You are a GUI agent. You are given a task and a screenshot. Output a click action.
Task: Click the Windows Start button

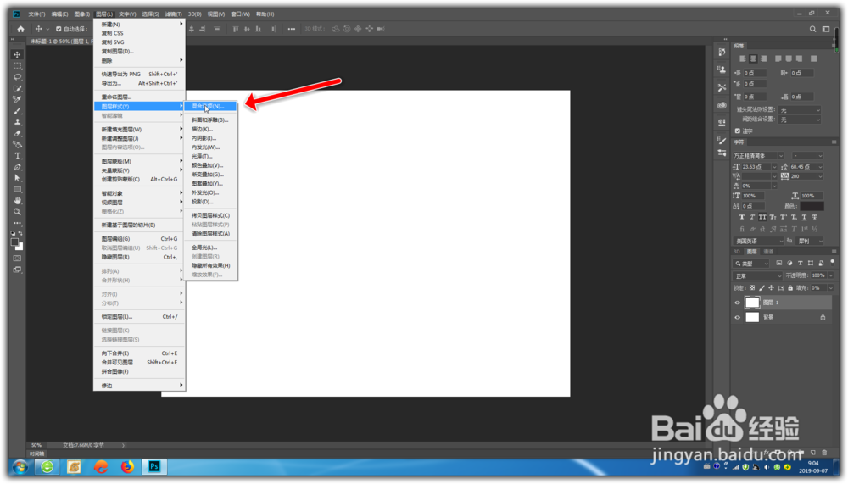(20, 467)
